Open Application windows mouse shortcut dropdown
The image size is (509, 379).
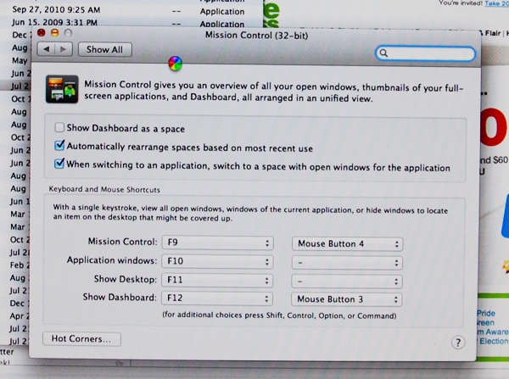click(347, 263)
